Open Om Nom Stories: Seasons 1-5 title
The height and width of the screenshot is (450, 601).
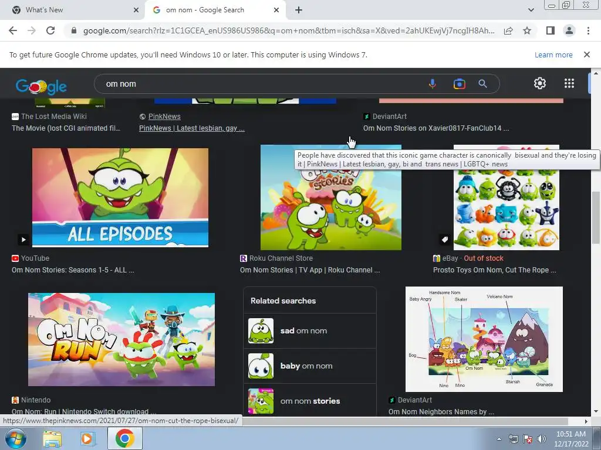click(73, 270)
